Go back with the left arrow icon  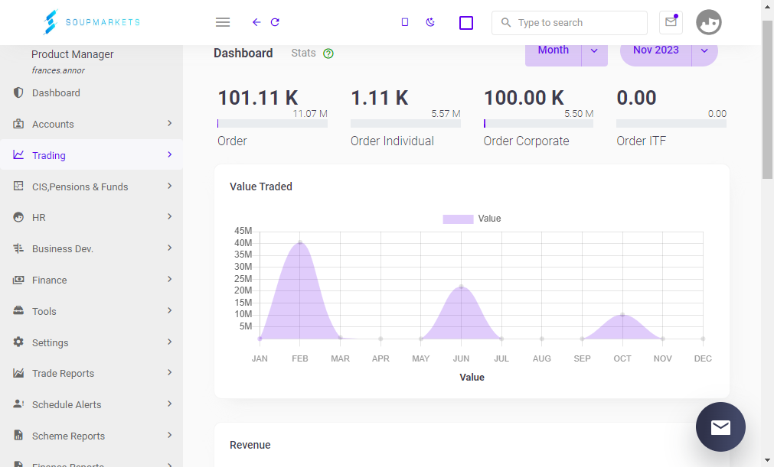(x=256, y=22)
